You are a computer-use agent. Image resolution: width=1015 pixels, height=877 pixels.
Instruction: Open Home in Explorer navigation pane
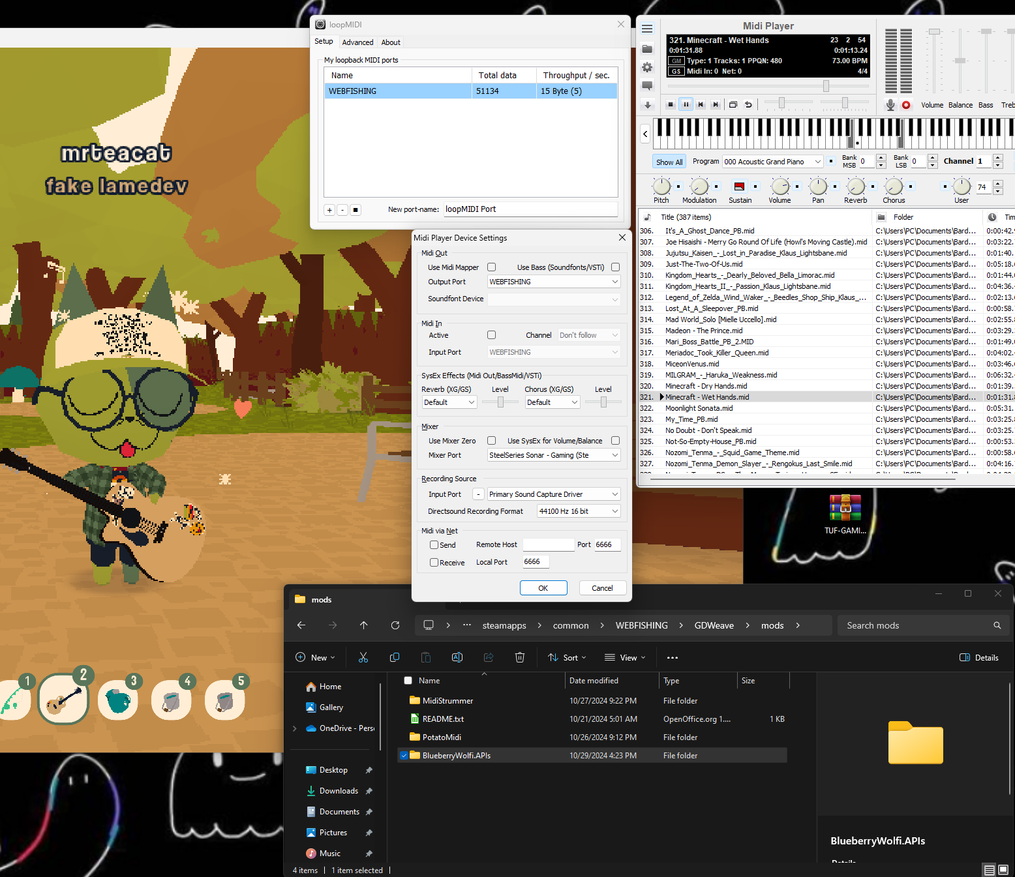[x=331, y=687]
